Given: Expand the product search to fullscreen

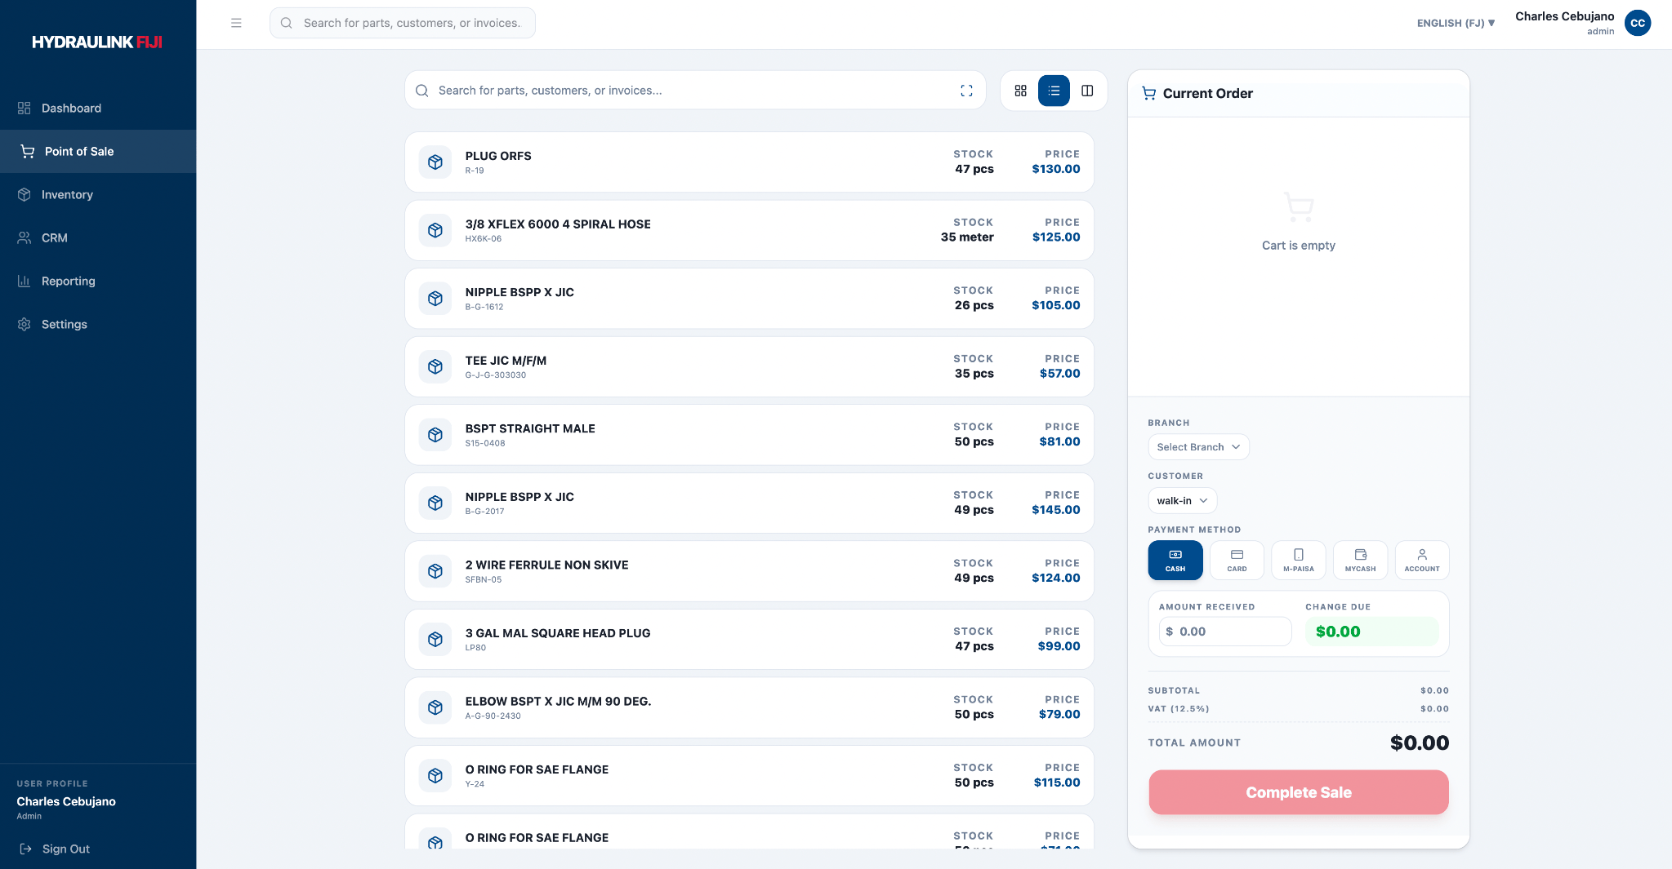Looking at the screenshot, I should (x=967, y=91).
